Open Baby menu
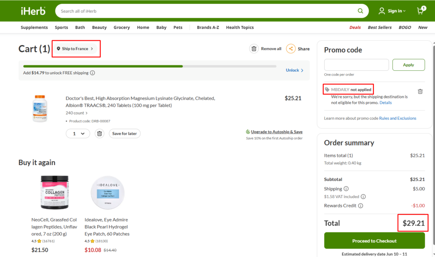The image size is (435, 257). click(161, 28)
